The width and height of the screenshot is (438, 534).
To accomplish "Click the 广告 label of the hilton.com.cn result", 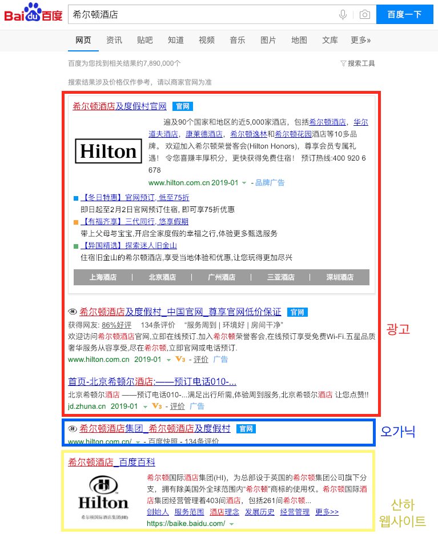I will pyautogui.click(x=220, y=360).
